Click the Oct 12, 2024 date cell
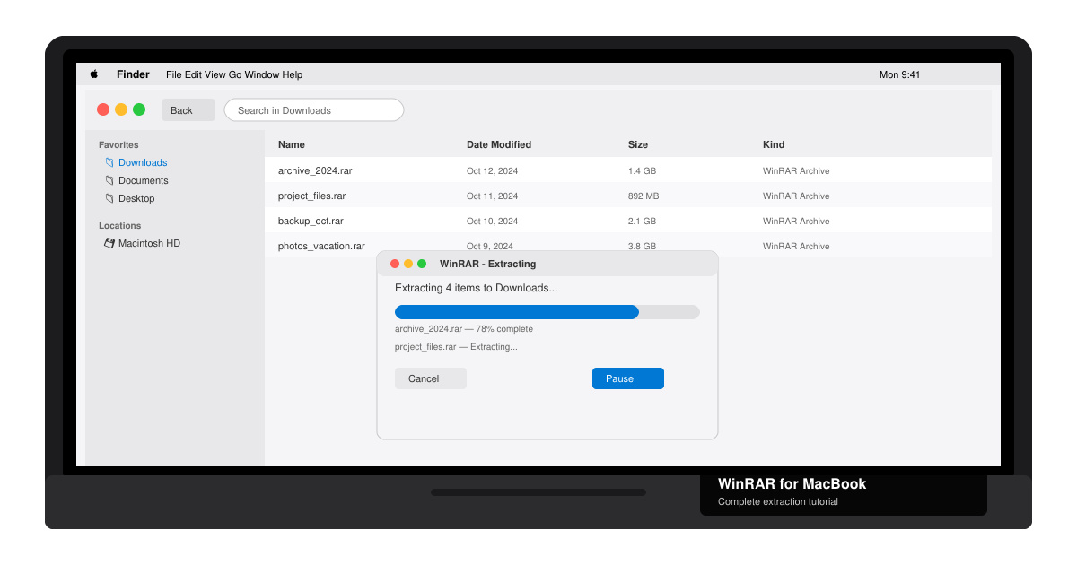The image size is (1077, 565). (492, 170)
